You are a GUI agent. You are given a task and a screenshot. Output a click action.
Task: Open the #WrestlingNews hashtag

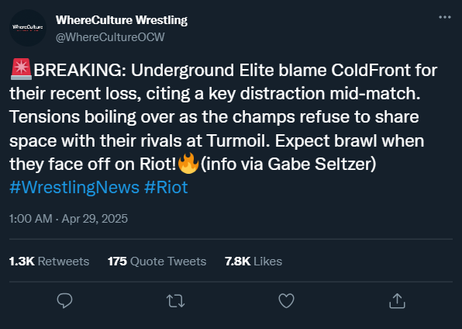click(x=74, y=187)
